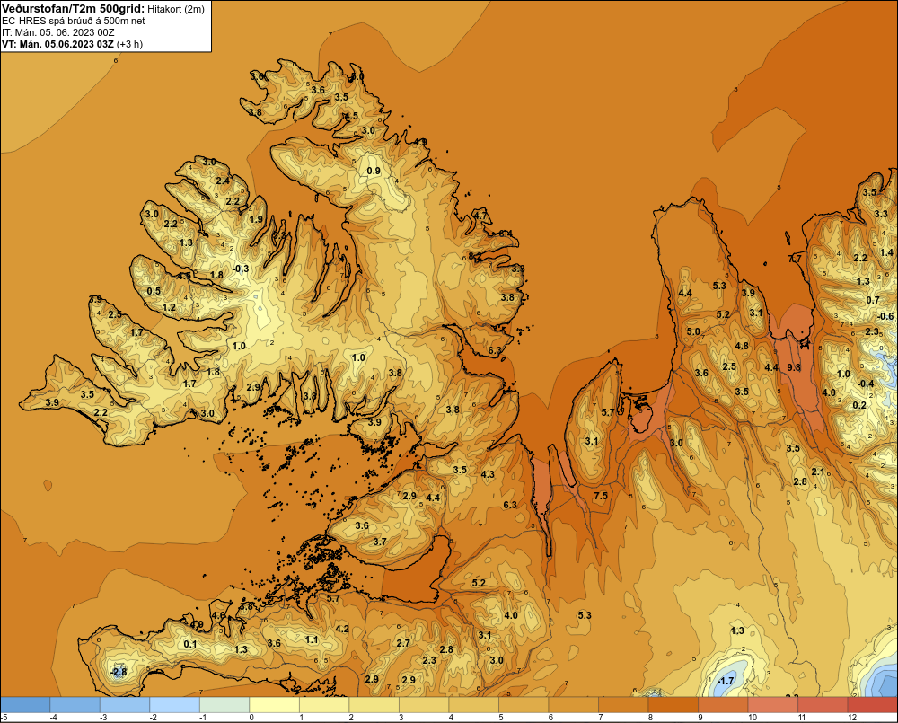This screenshot has height=723, width=898.
Task: Click the 'Veðurstofan/T2m 500grid:' map title
Action: click(x=73, y=8)
